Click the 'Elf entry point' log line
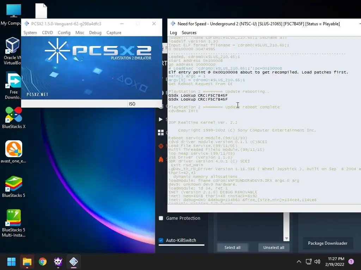This screenshot has height=270, width=361. pyautogui.click(x=258, y=72)
